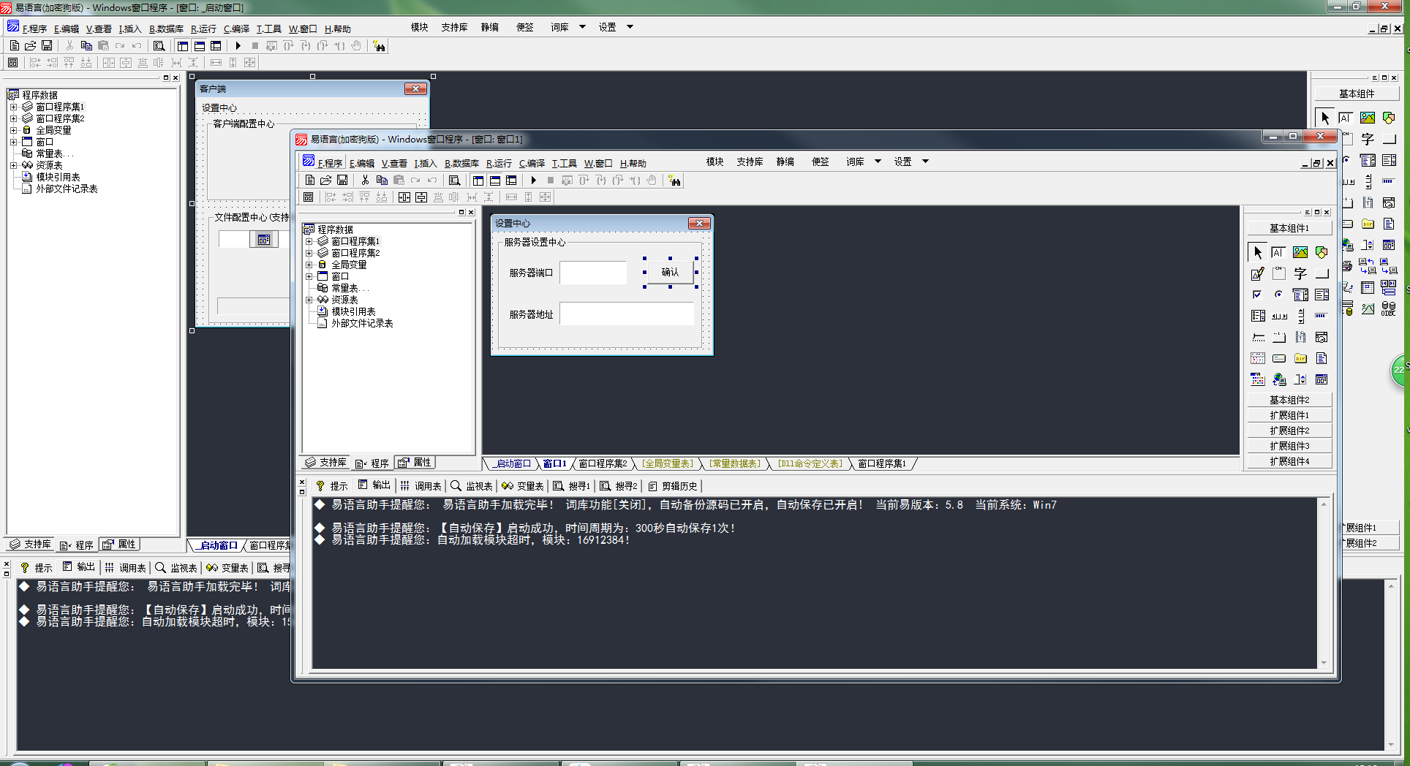This screenshot has width=1410, height=766.
Task: Open the 基本组件2 palette group
Action: [x=1289, y=400]
